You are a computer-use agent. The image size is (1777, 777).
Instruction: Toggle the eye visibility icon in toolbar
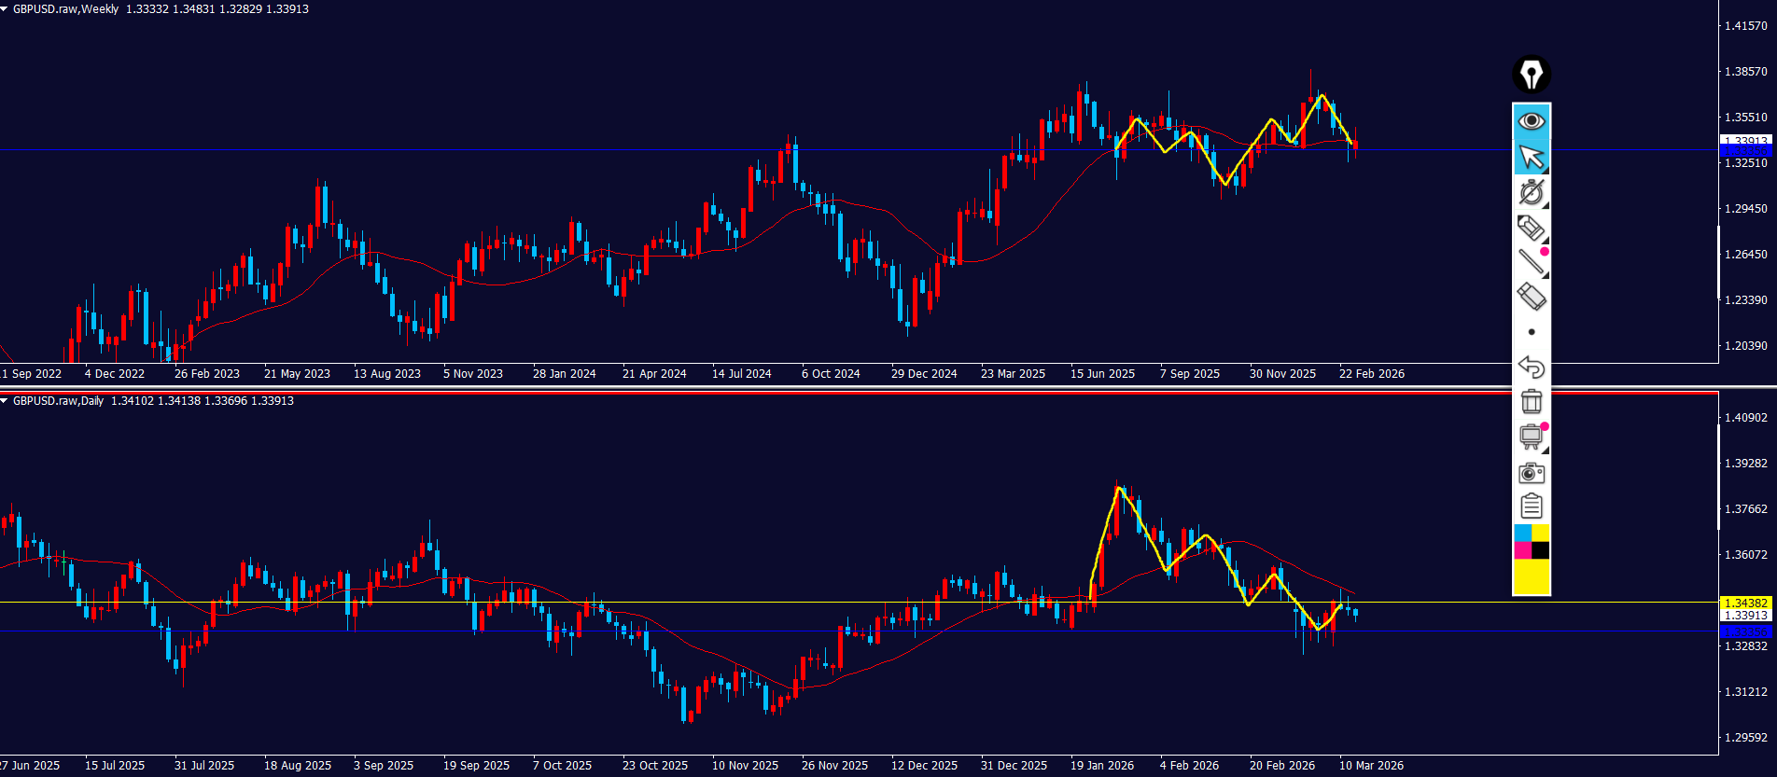pos(1531,121)
